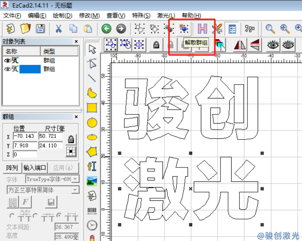Select the Bitmap image import tool
Screen dimensions: 302x241
92,181
